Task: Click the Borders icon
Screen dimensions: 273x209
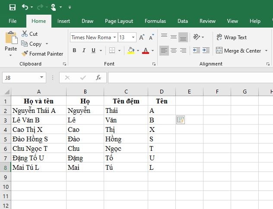Action: (112, 50)
